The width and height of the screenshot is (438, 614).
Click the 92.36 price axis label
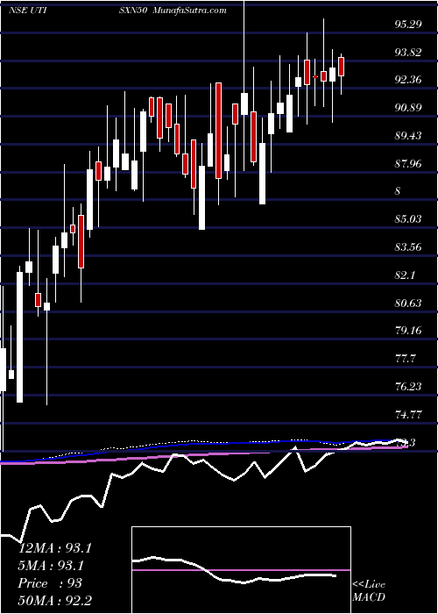click(x=408, y=80)
